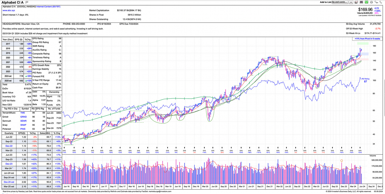Open the wrench settings tool menu

[376, 2]
